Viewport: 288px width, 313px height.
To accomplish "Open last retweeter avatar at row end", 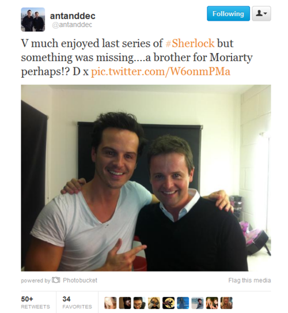I will point(226,303).
